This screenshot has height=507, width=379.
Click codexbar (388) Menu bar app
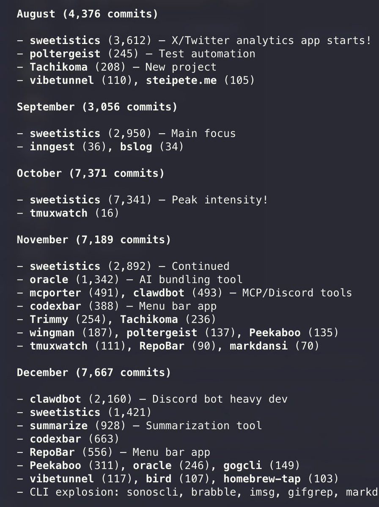(x=123, y=306)
